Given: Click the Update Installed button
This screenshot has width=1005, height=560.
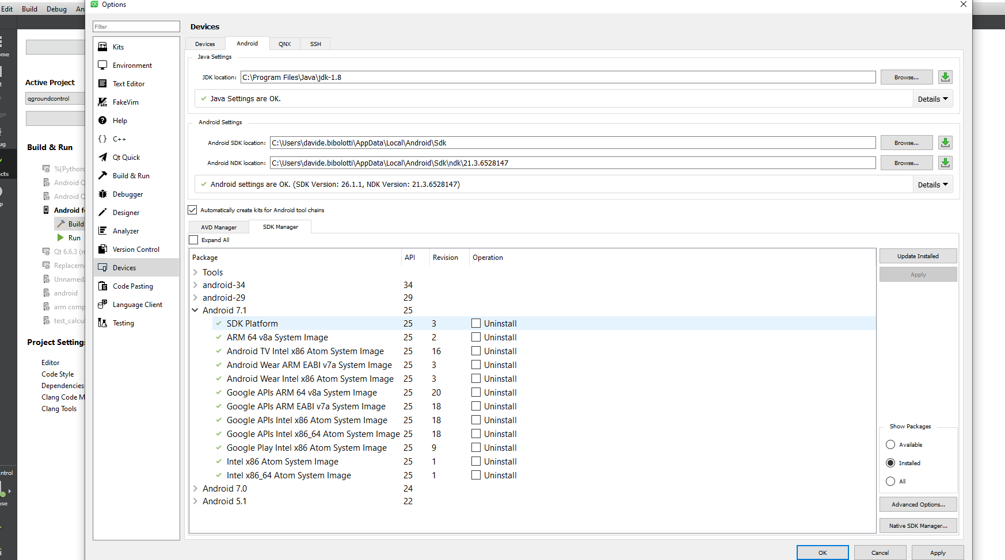Looking at the screenshot, I should [918, 256].
